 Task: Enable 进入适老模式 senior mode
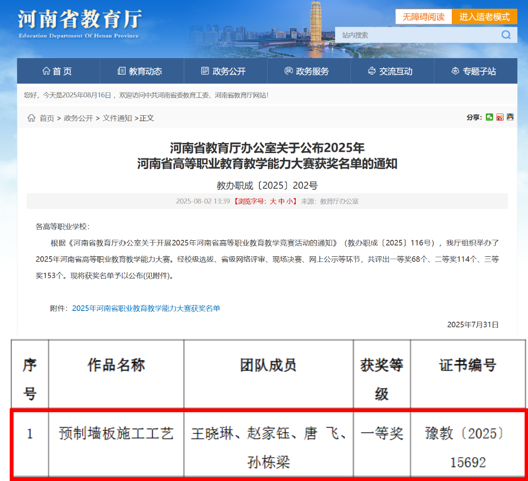pyautogui.click(x=484, y=16)
